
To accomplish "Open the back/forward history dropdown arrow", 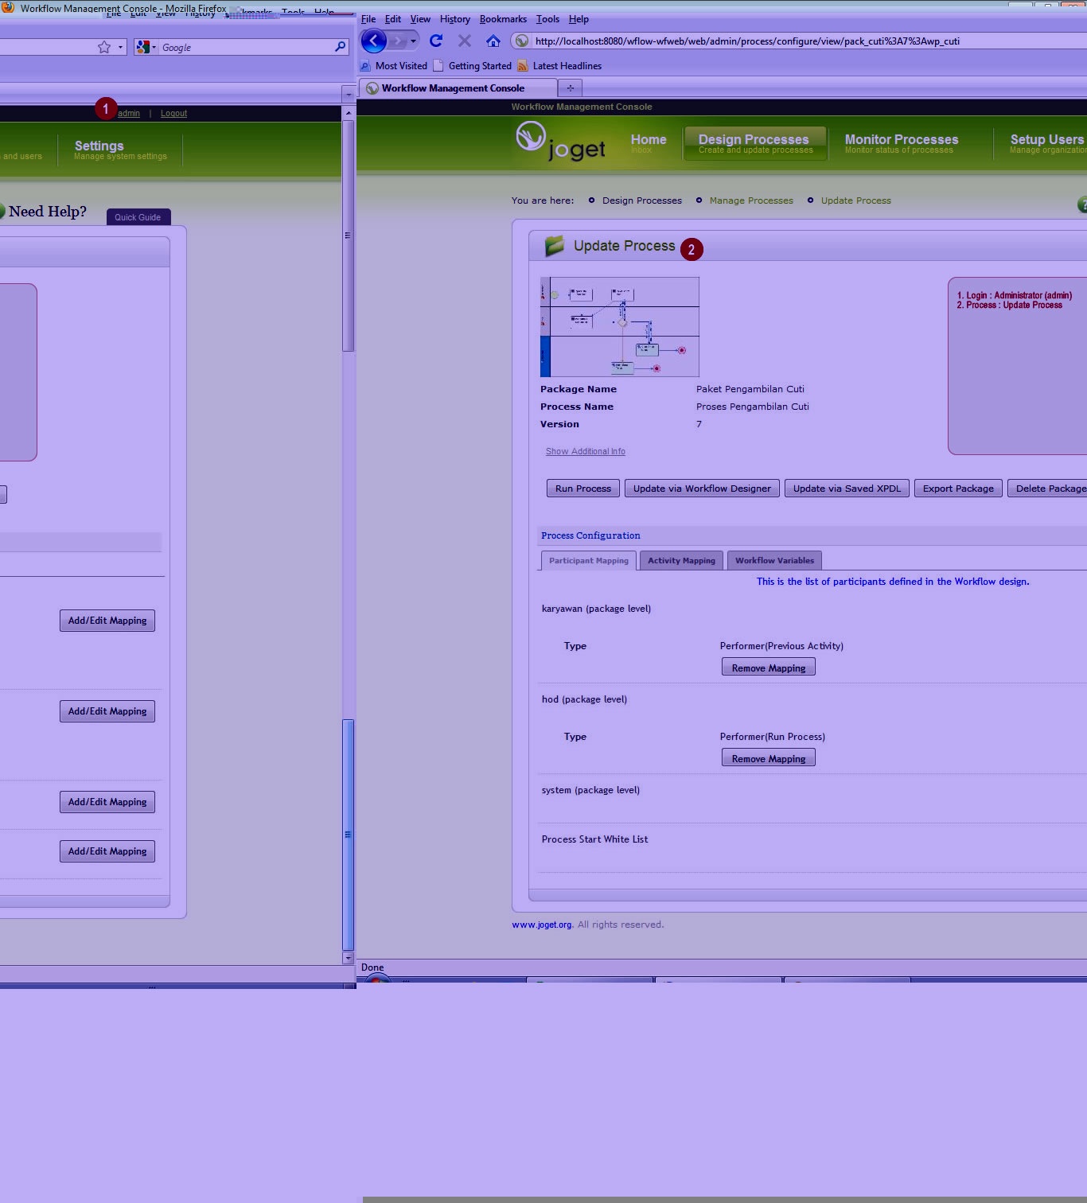I will tap(413, 41).
